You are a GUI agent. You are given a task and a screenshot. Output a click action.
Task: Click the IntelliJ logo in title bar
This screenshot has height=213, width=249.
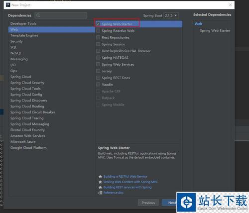[x=8, y=5]
